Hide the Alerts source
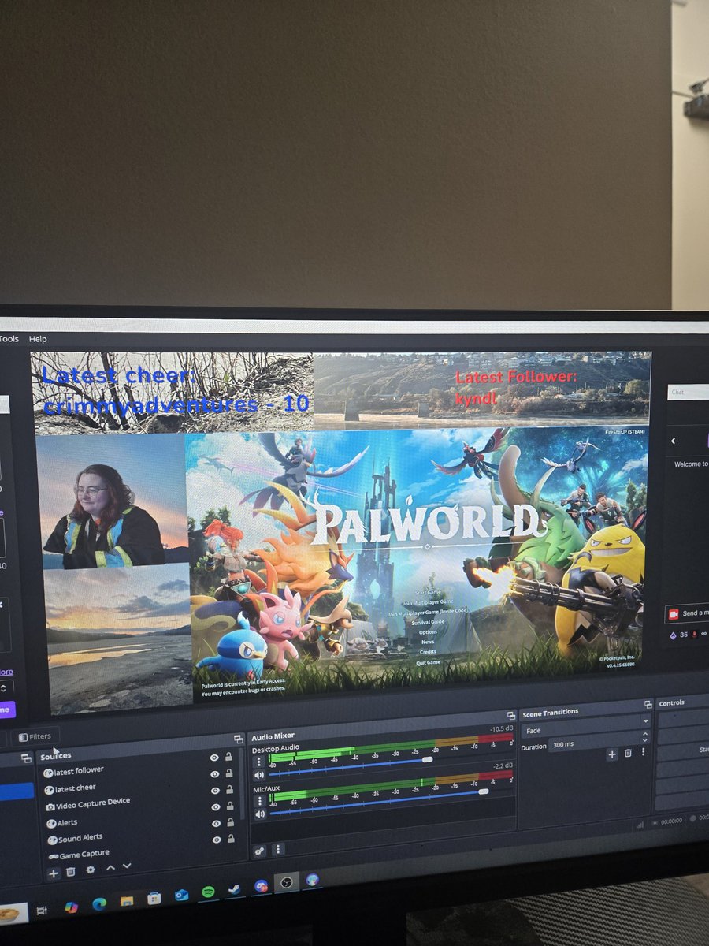This screenshot has width=709, height=946. pyautogui.click(x=215, y=807)
